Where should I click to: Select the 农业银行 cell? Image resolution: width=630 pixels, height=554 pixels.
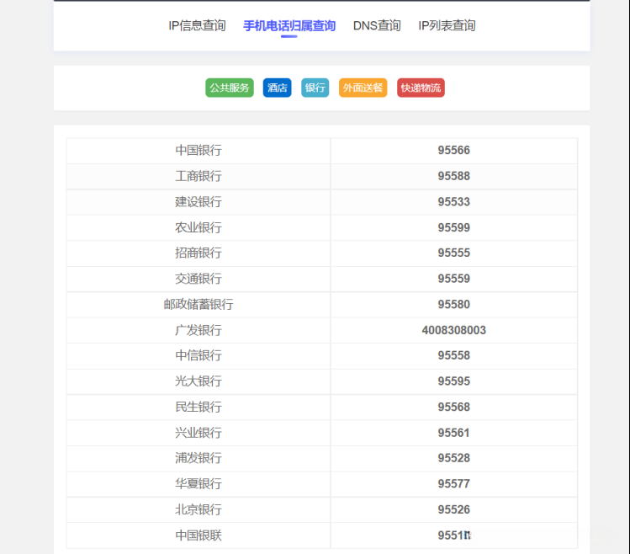(x=199, y=227)
